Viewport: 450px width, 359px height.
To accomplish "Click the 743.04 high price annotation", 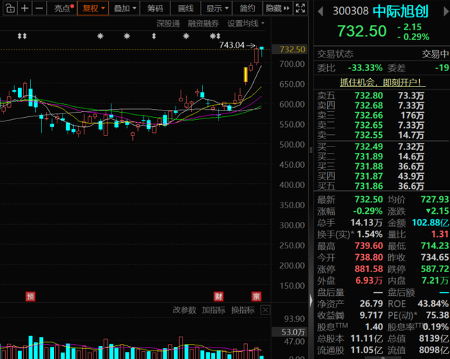I will click(231, 45).
